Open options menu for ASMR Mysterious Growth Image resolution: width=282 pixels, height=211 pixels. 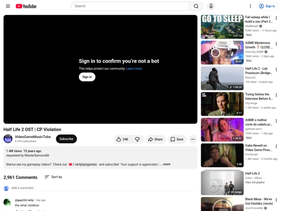(276, 44)
